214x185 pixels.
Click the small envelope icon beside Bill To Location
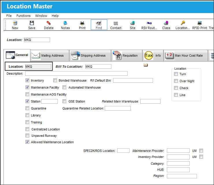146,65
